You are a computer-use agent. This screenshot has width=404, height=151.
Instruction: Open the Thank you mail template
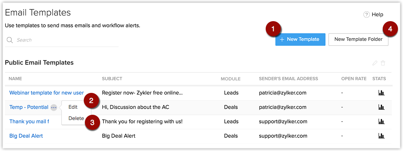29,122
